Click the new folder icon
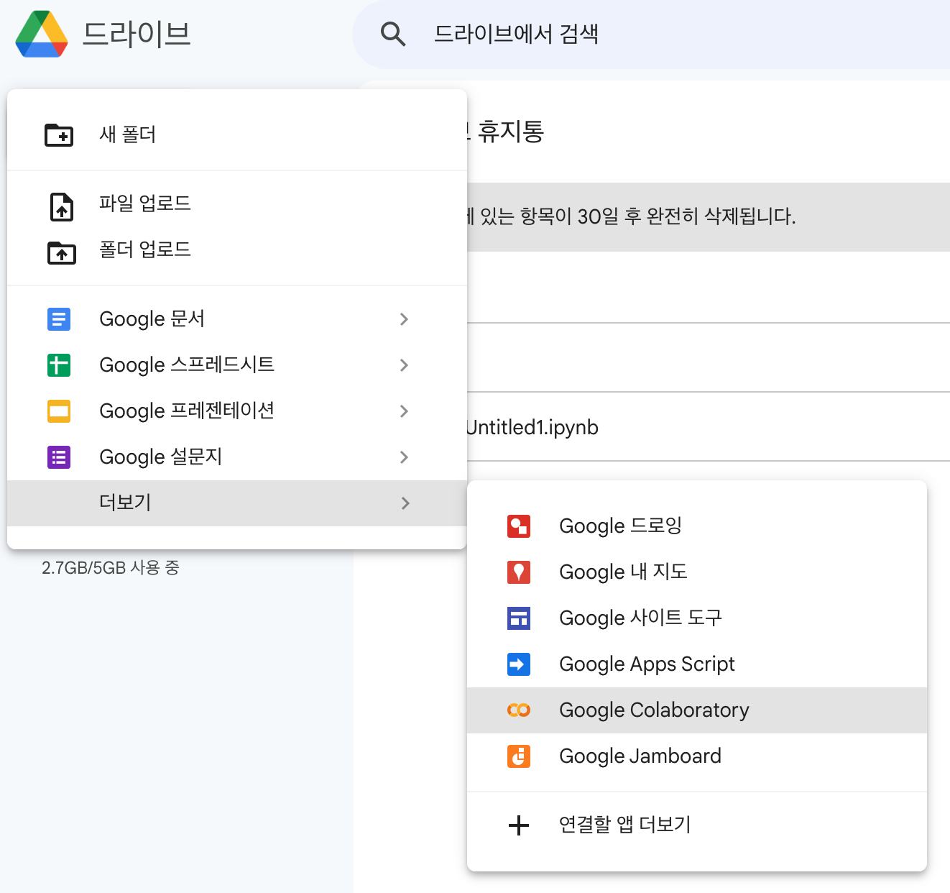Viewport: 950px width, 893px height. [x=59, y=134]
